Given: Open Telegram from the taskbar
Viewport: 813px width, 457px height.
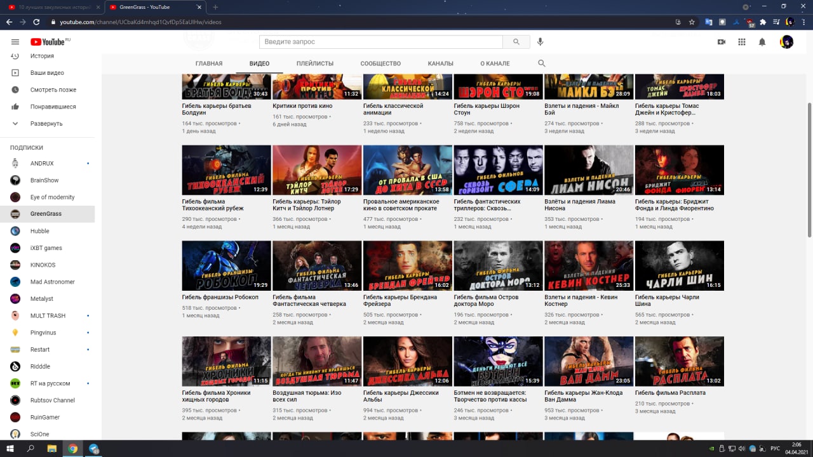Looking at the screenshot, I should coord(94,448).
